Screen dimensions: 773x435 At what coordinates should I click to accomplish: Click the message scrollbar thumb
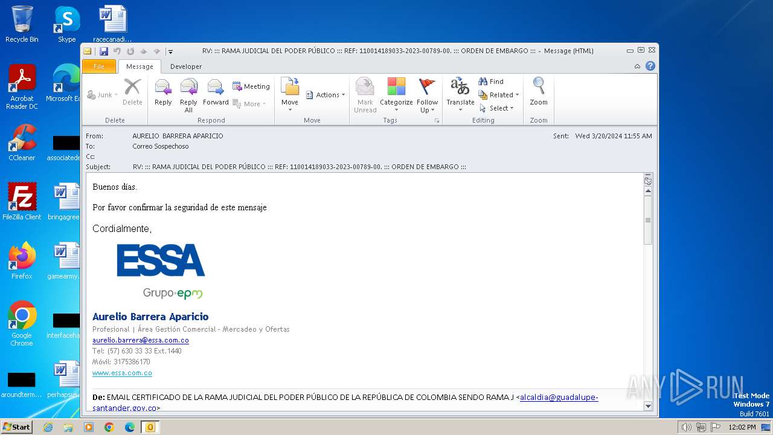[648, 220]
